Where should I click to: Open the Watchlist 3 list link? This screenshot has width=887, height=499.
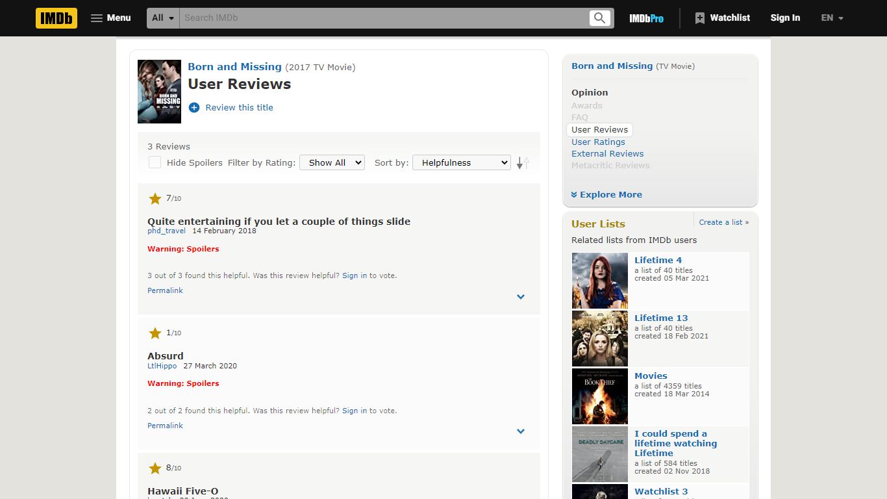click(x=661, y=492)
